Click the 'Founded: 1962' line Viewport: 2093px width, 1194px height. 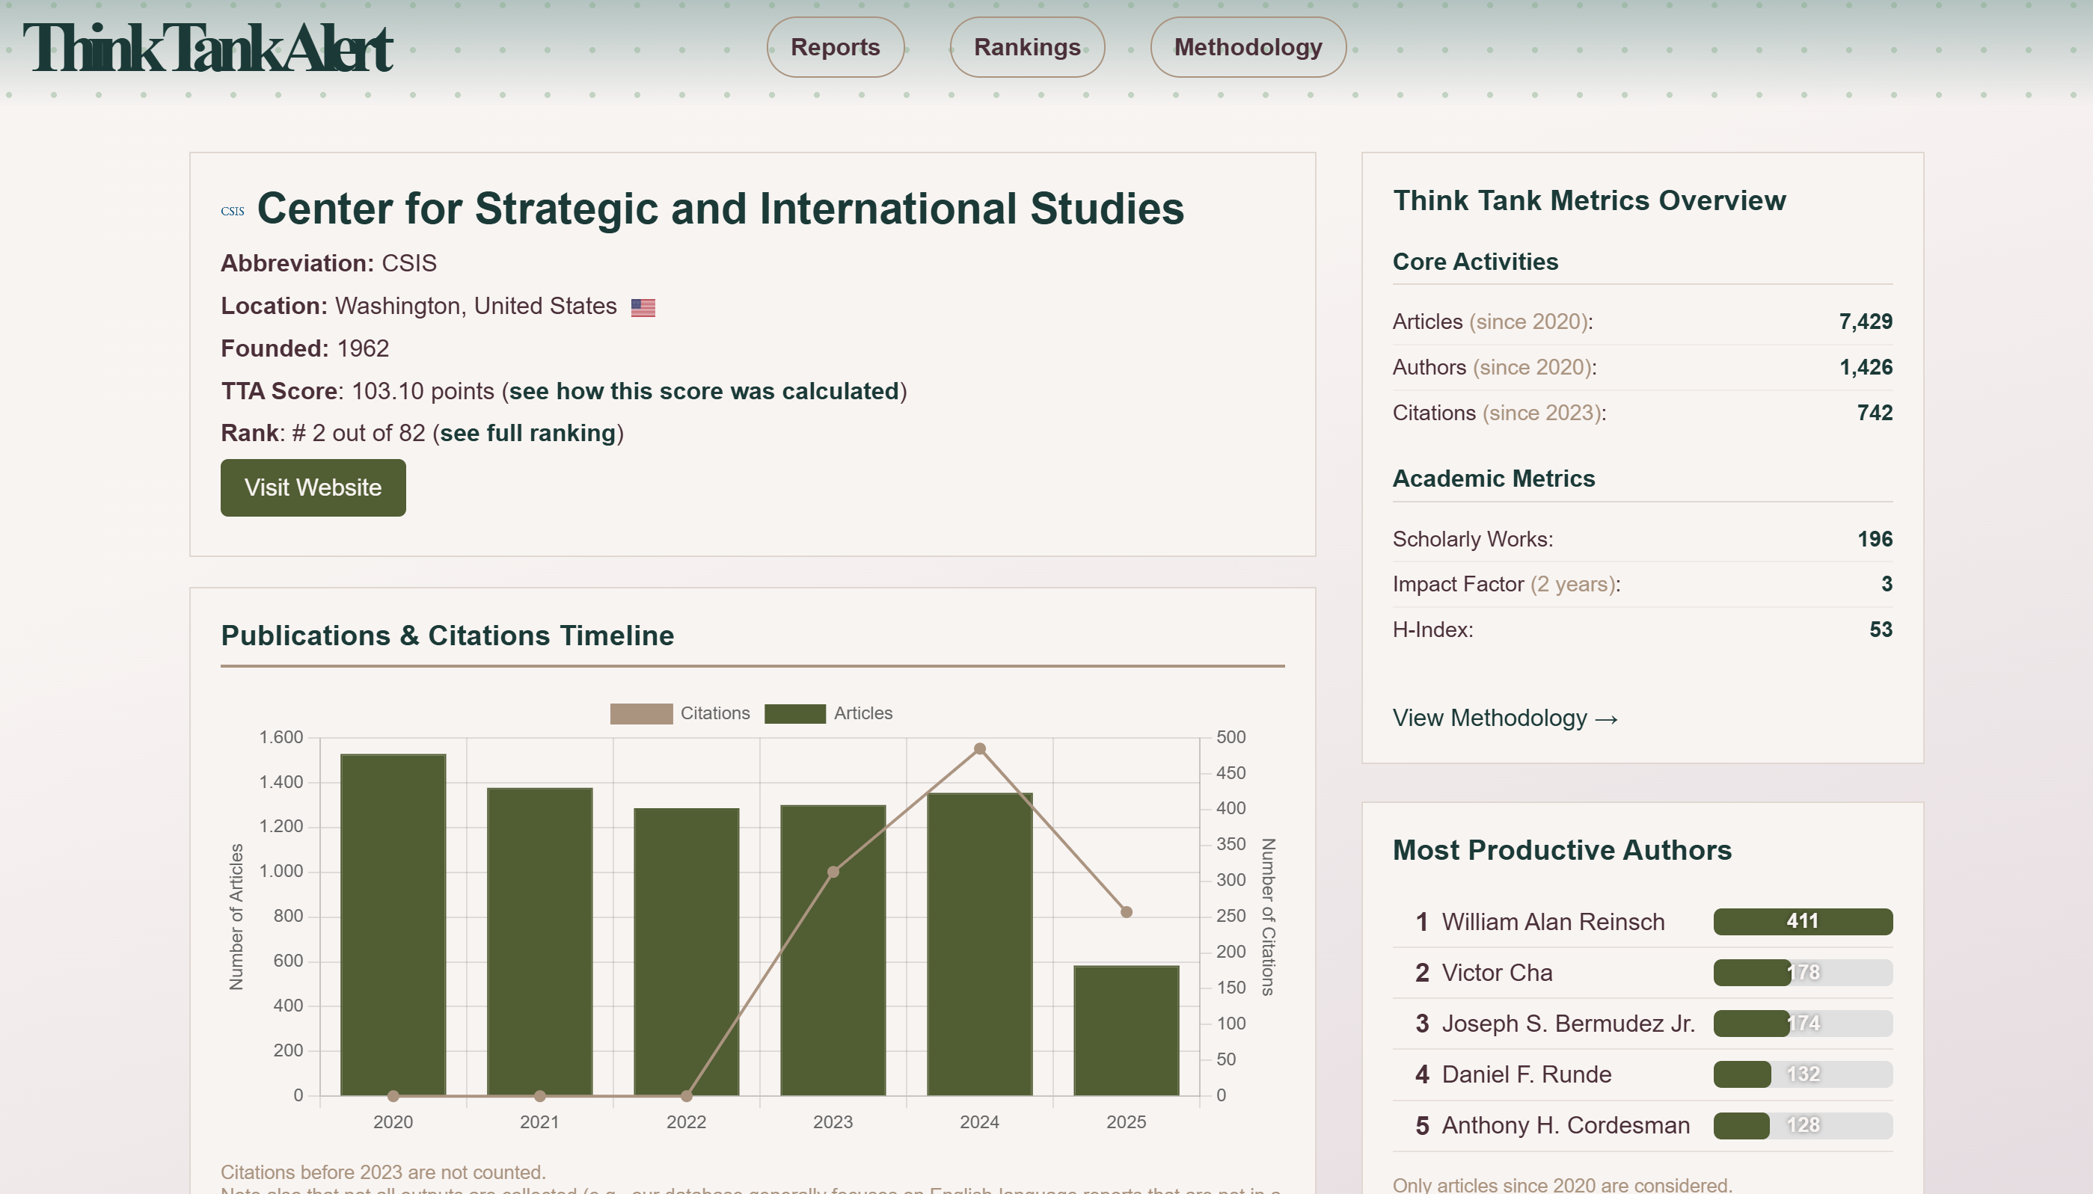304,348
